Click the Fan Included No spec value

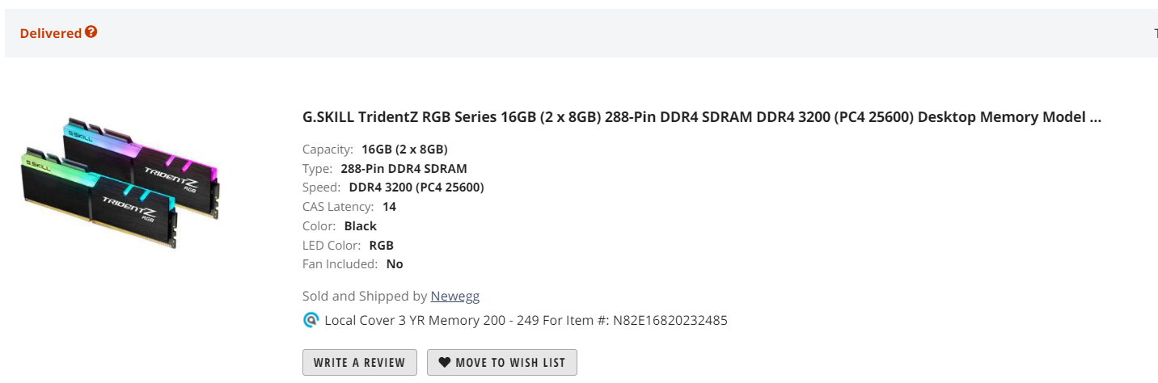point(395,264)
